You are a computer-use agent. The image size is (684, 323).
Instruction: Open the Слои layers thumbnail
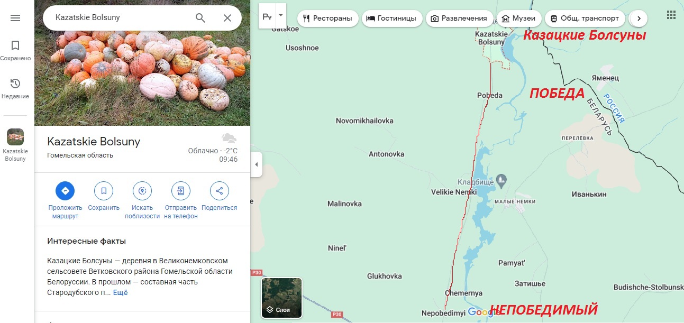(282, 298)
